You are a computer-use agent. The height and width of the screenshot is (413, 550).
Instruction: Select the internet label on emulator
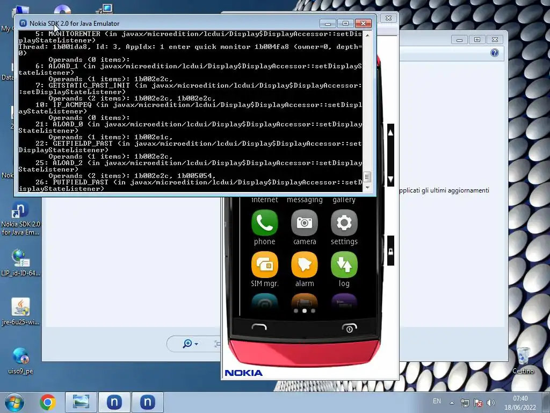coord(264,200)
